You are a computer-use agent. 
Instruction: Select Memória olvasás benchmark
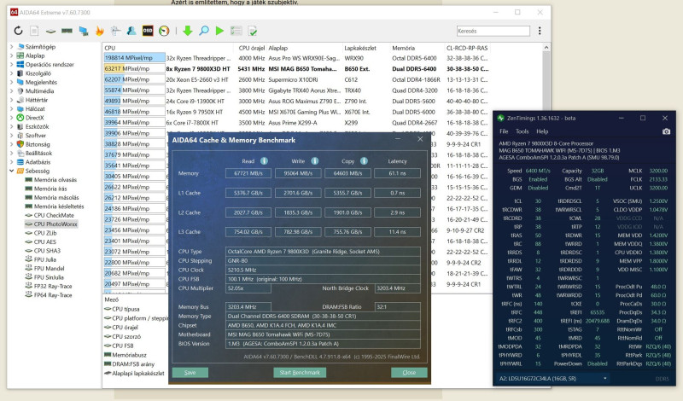click(55, 180)
